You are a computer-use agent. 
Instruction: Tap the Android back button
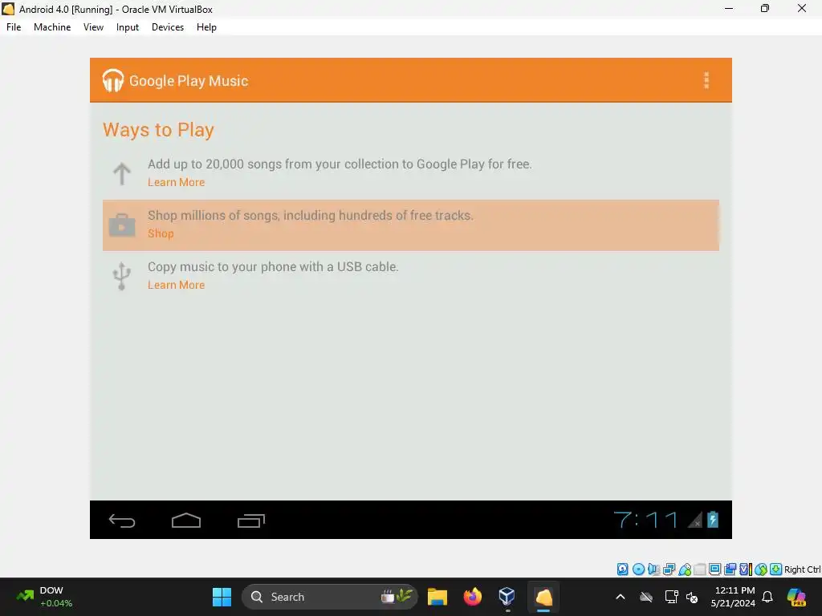[122, 520]
